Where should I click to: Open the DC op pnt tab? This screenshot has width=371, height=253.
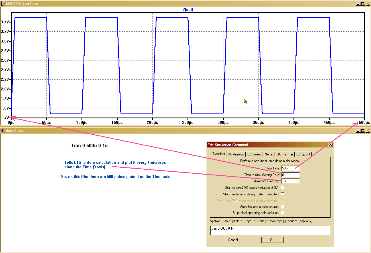click(x=303, y=154)
